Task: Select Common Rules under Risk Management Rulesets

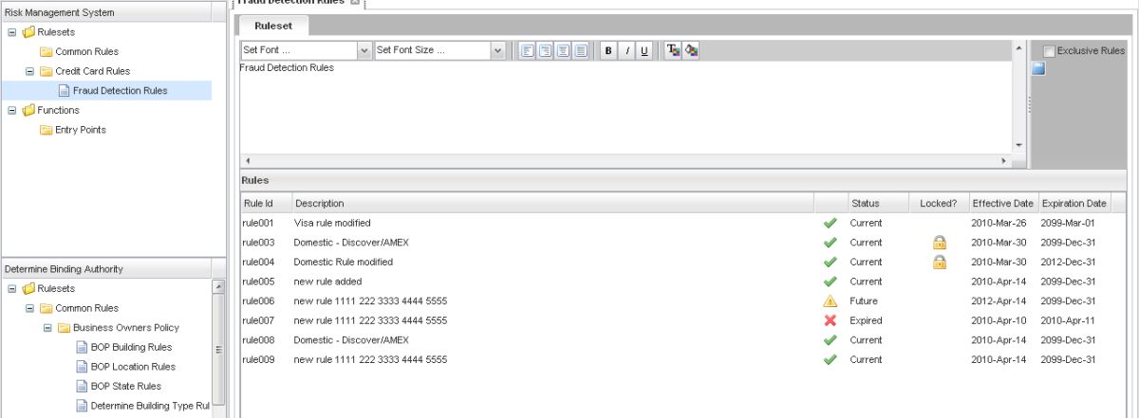Action: 86,51
